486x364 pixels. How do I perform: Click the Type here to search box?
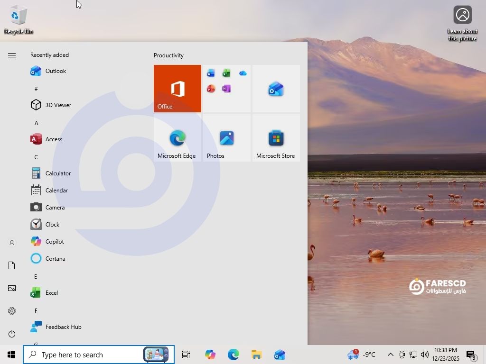pyautogui.click(x=85, y=355)
